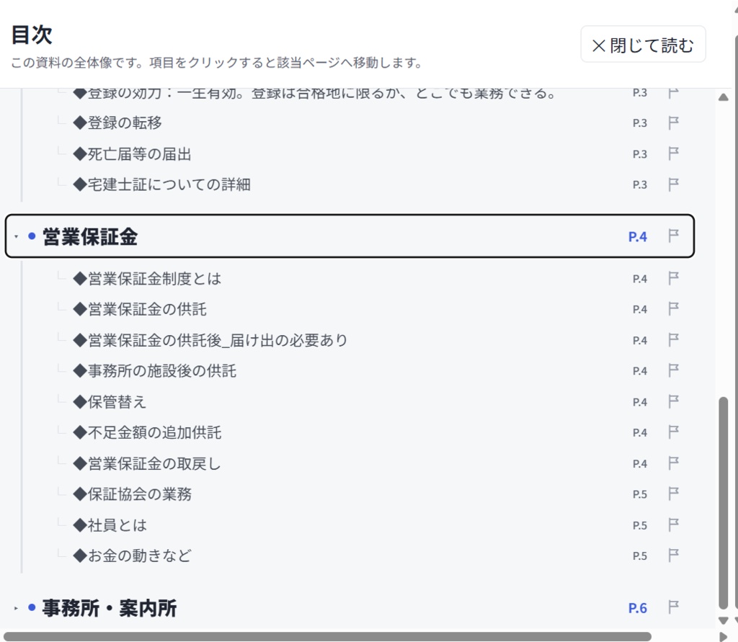Click P.4 page number of 営業保証金 heading
The width and height of the screenshot is (738, 642).
(x=638, y=236)
